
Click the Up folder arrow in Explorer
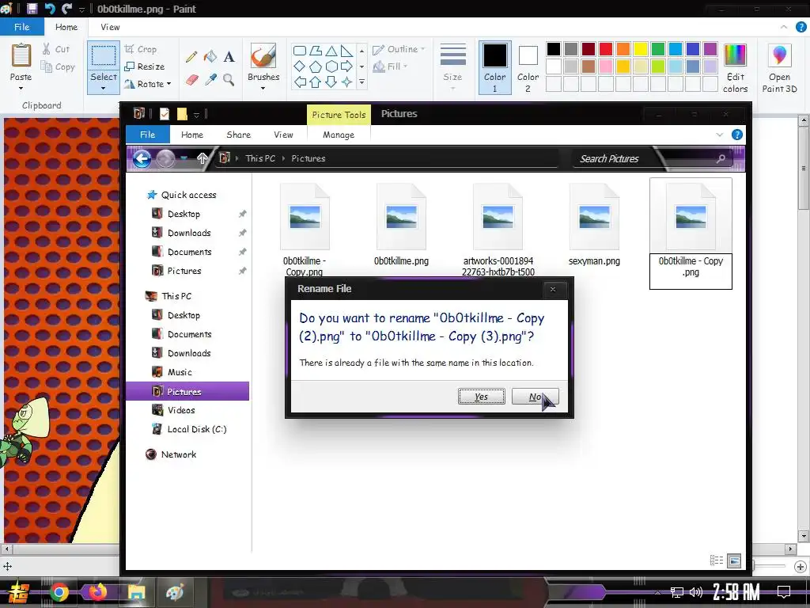click(x=202, y=158)
